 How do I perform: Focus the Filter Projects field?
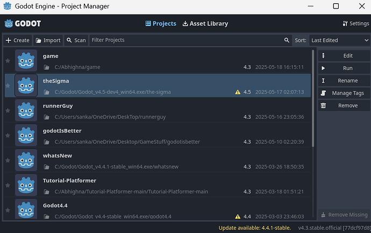pyautogui.click(x=190, y=40)
